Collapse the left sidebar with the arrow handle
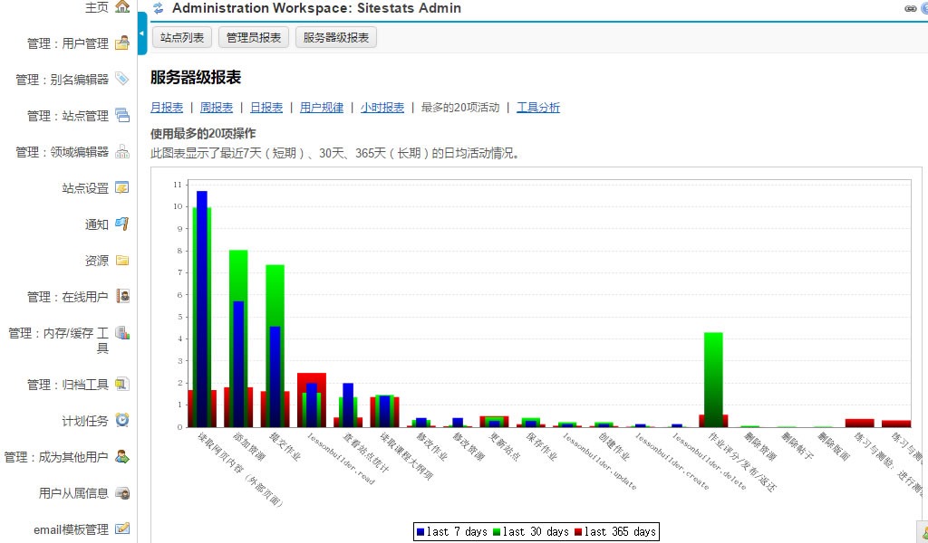This screenshot has width=928, height=543. [x=142, y=34]
